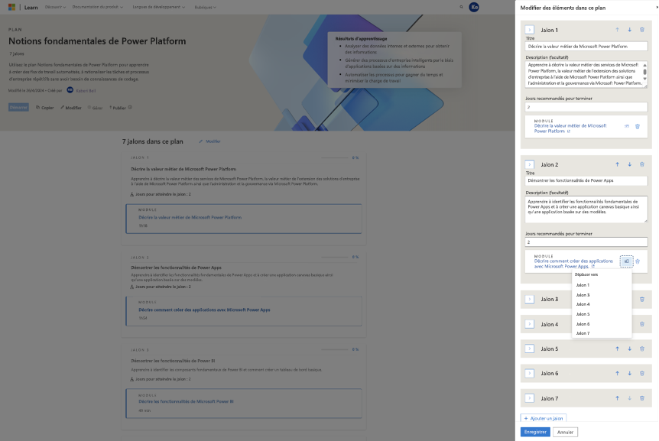Expand the Jalon 7 section
659x441 pixels.
tap(530, 398)
